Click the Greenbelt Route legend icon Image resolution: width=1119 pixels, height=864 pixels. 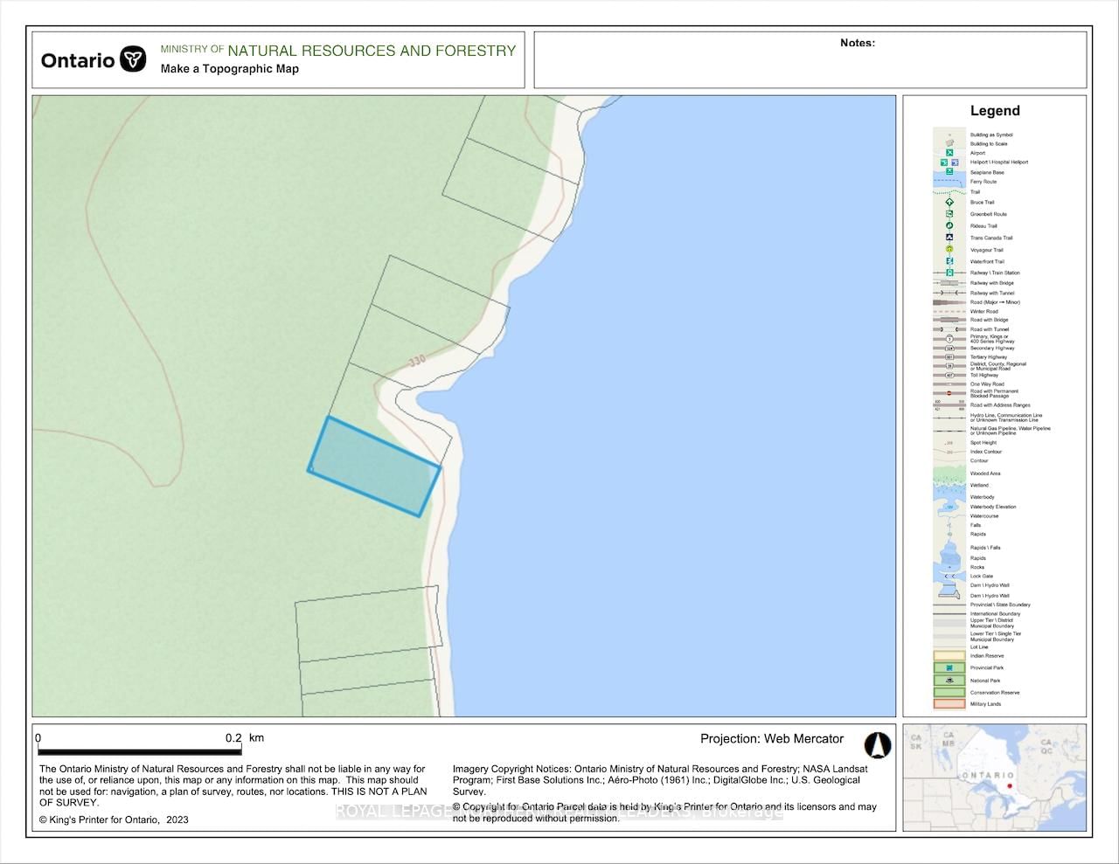(x=949, y=214)
